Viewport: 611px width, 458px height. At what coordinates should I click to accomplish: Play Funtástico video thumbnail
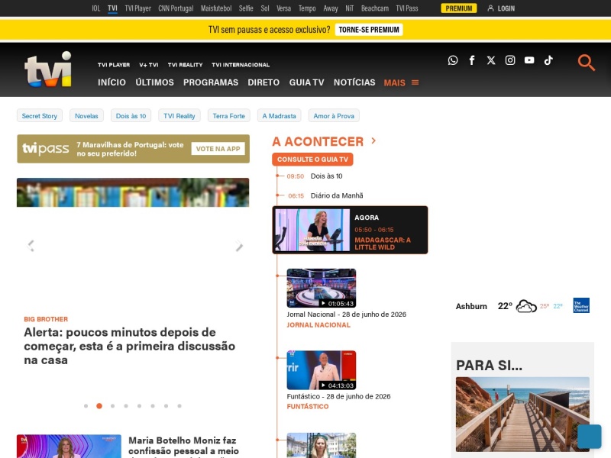[x=322, y=370]
